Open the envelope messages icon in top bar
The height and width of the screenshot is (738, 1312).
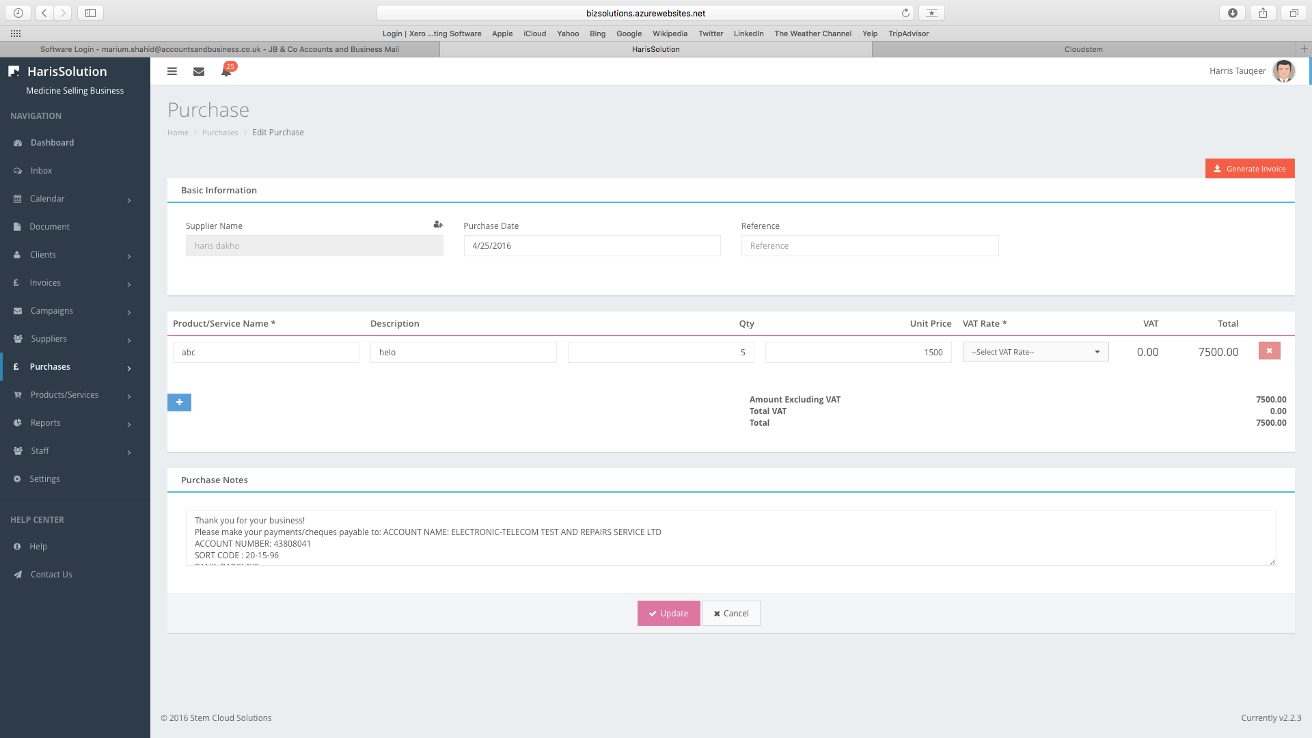pos(199,71)
